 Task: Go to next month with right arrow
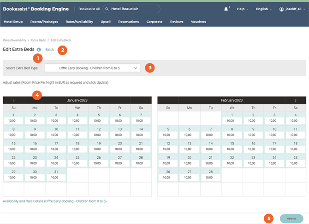point(295,100)
